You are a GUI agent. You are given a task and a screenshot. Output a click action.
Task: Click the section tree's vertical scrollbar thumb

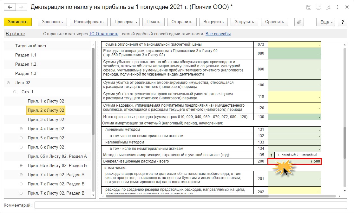(93, 91)
